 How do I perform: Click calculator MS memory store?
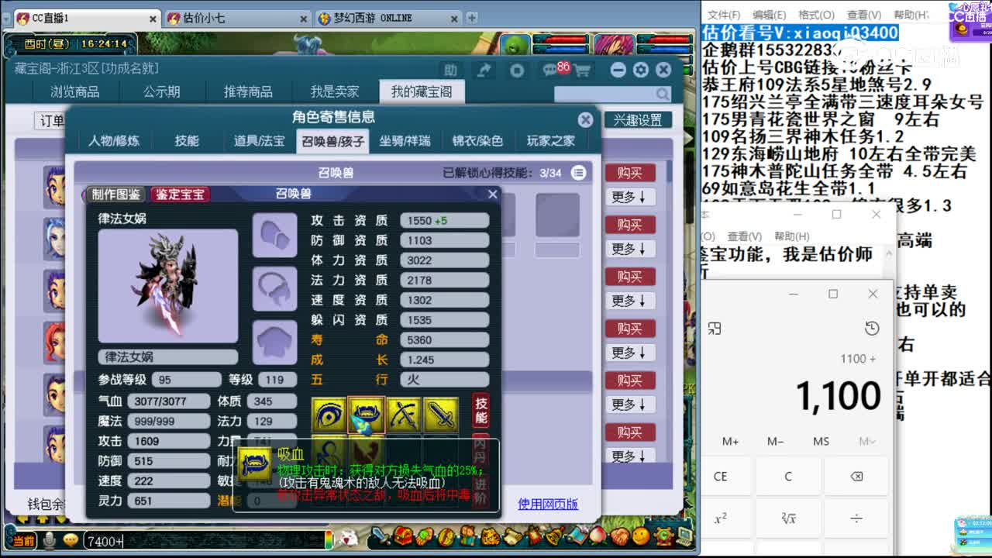[x=821, y=441]
